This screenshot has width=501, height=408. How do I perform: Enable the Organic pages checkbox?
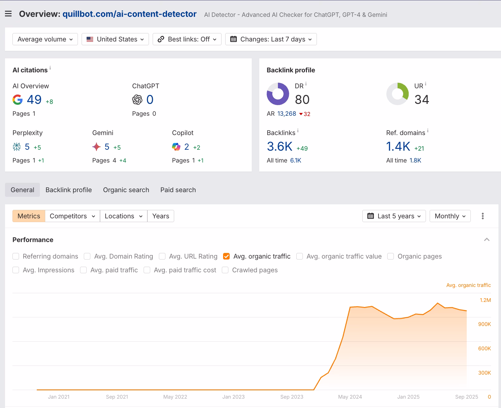point(391,256)
